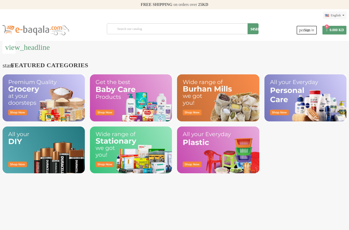The height and width of the screenshot is (230, 349).
Task: Click the cart item count badge
Action: click(x=327, y=26)
